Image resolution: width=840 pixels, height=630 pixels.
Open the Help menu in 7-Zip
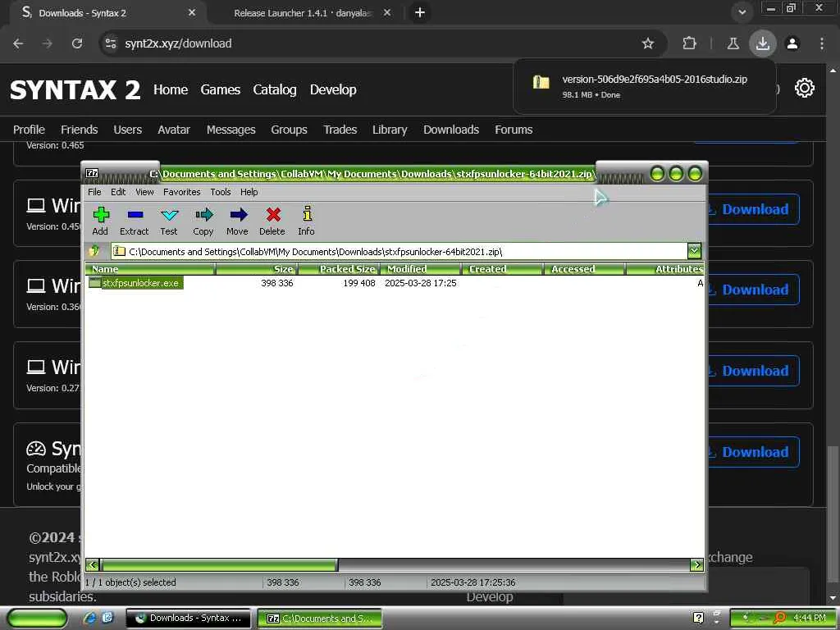(249, 192)
